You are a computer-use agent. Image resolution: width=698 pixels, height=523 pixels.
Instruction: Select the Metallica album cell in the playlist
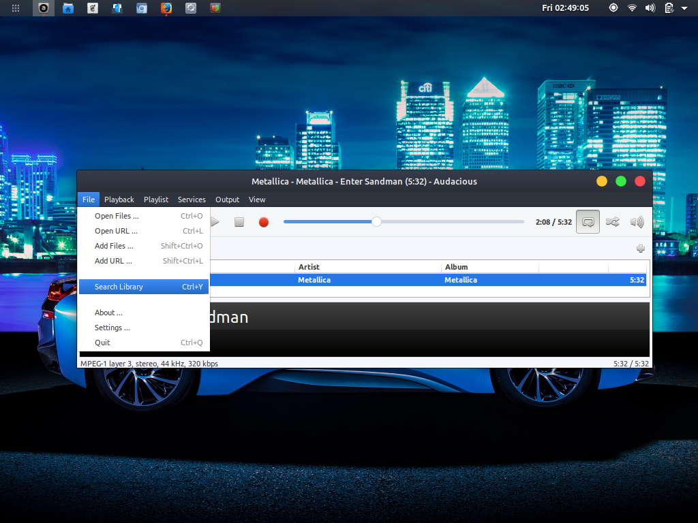[461, 280]
